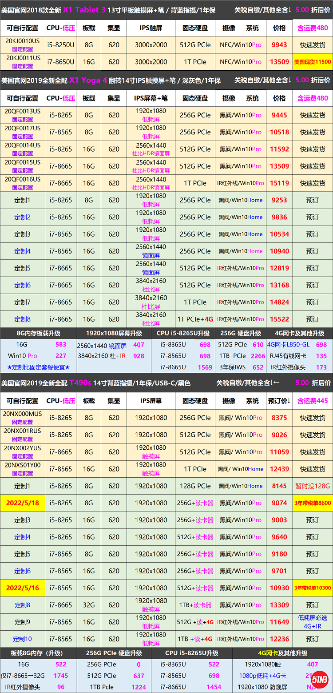
Task: Select the 仅i7-8665→32G memory upgrade
Action: click(22, 676)
